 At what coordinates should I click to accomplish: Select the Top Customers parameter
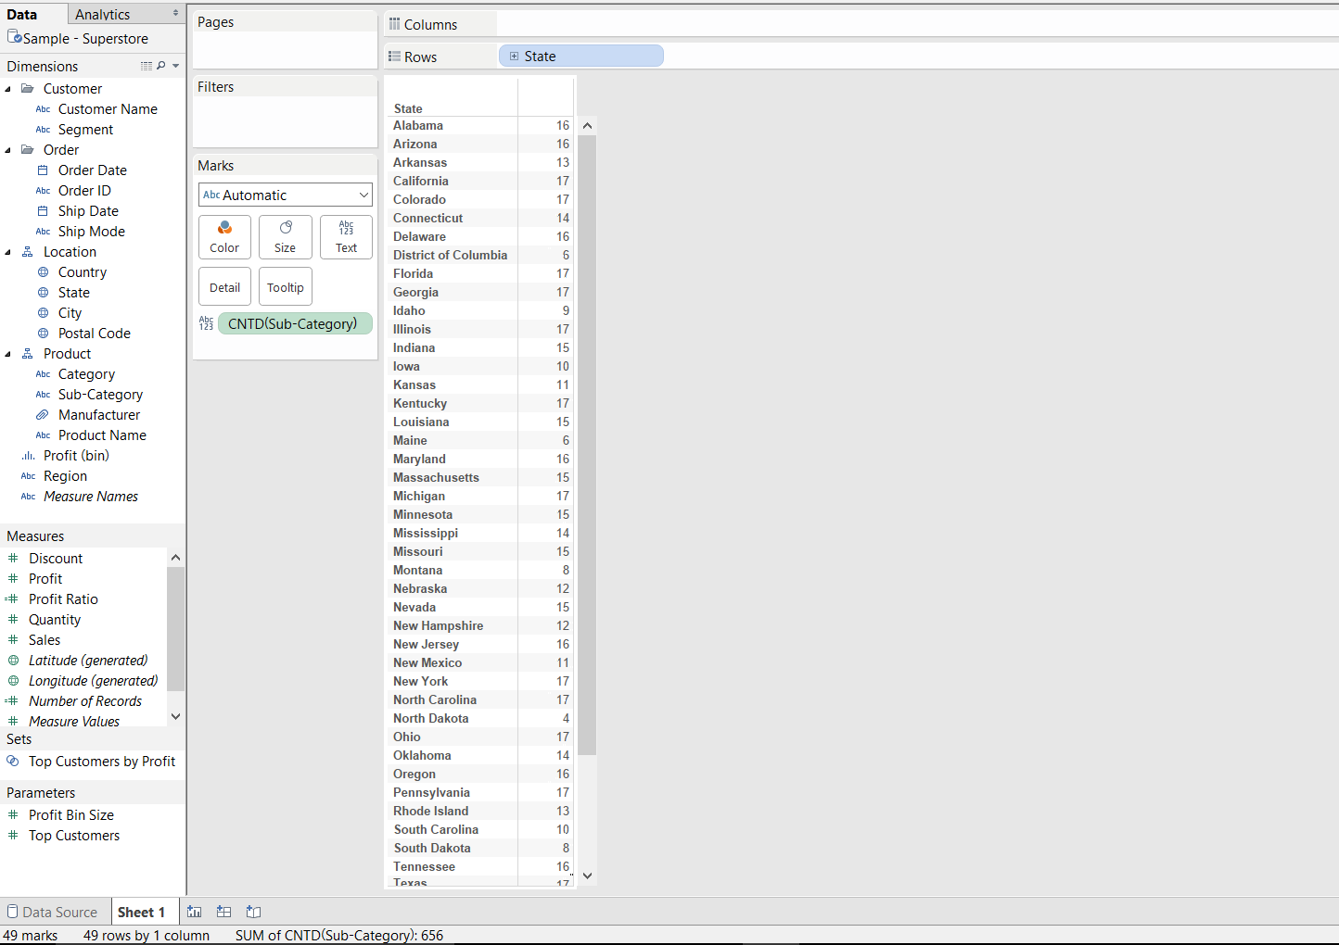coord(74,836)
